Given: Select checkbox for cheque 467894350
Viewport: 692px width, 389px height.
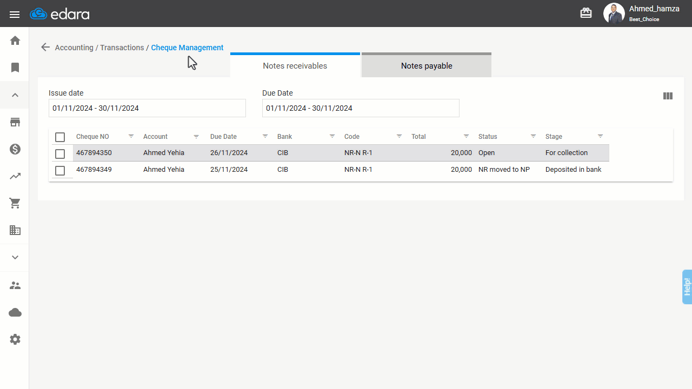Looking at the screenshot, I should pos(60,154).
